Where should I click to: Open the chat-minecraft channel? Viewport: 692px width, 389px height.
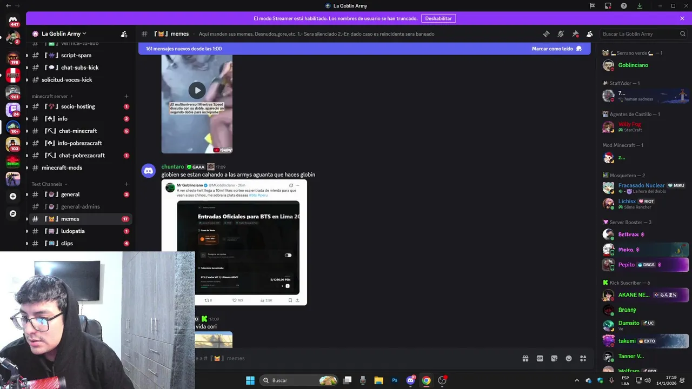coord(80,131)
